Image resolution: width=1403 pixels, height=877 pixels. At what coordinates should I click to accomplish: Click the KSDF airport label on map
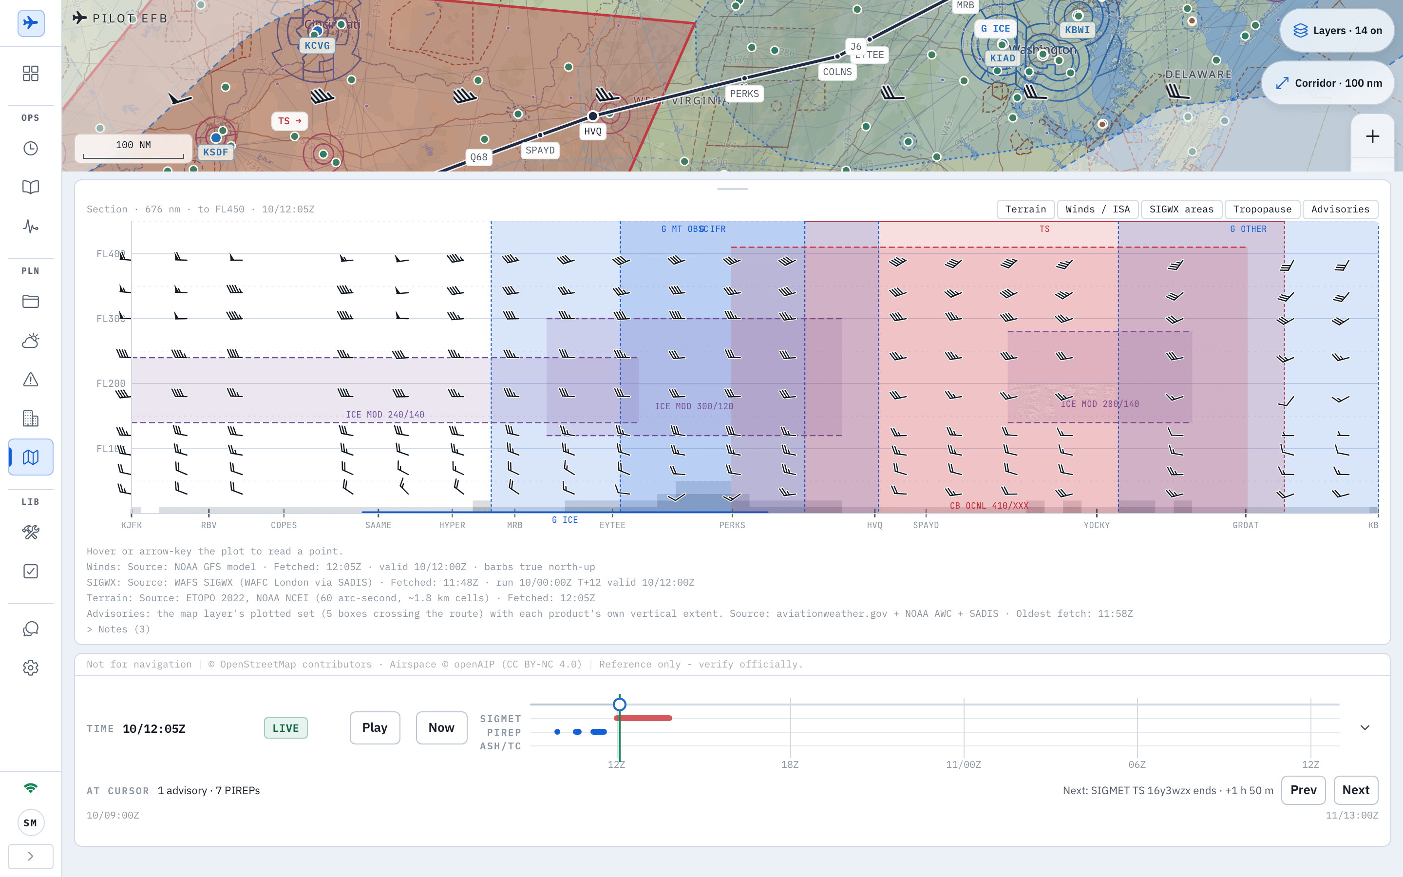pos(216,152)
